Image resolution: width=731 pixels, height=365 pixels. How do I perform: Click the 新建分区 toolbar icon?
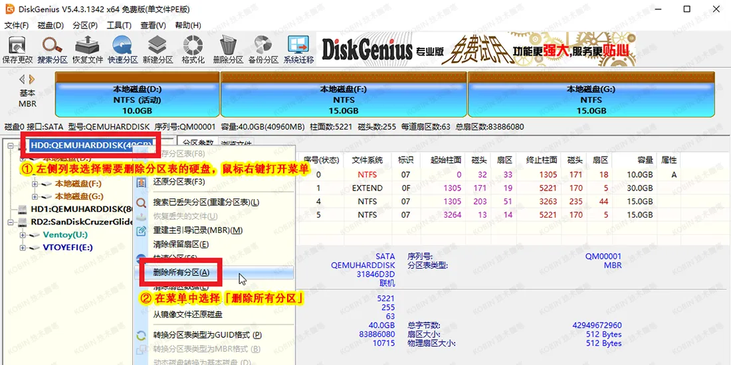[157, 45]
